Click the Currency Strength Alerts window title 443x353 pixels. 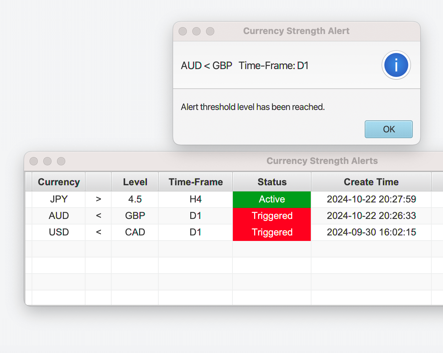pos(322,161)
